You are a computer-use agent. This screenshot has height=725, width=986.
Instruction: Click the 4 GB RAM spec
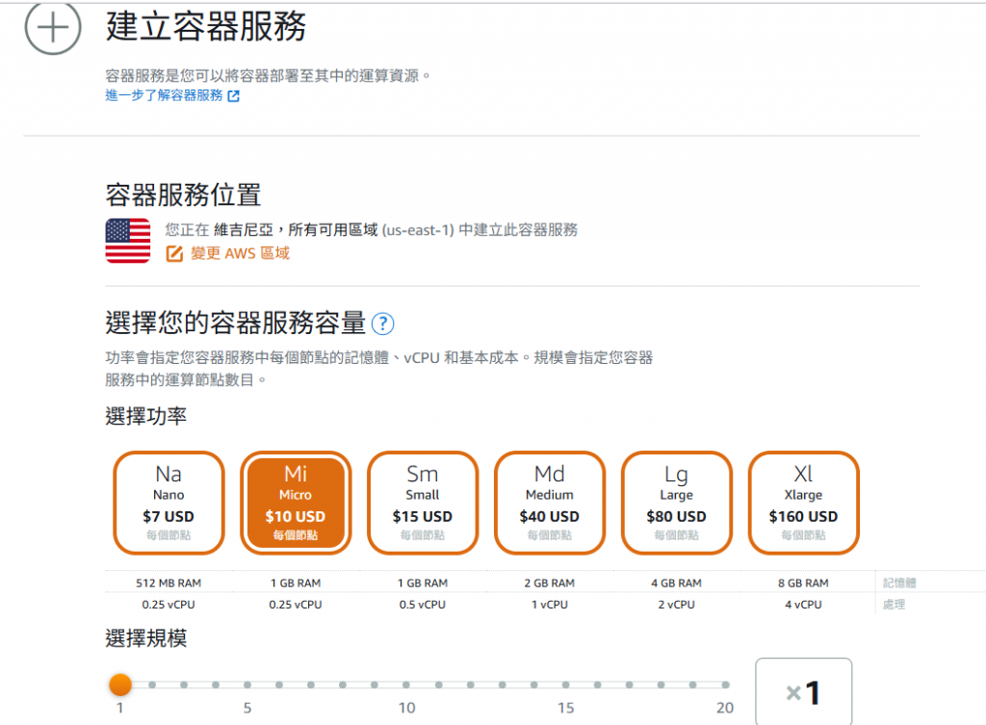[x=677, y=583]
